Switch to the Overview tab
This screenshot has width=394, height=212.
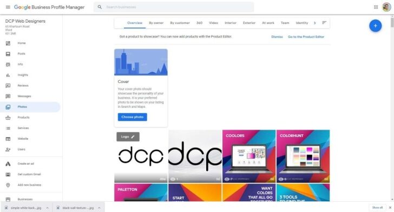[x=135, y=23]
